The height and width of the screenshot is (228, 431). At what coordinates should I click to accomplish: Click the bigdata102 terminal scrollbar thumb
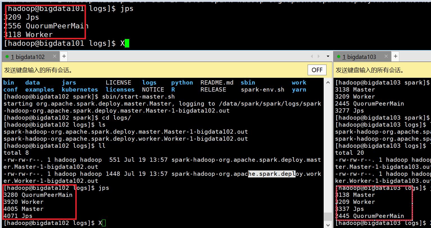[328, 217]
